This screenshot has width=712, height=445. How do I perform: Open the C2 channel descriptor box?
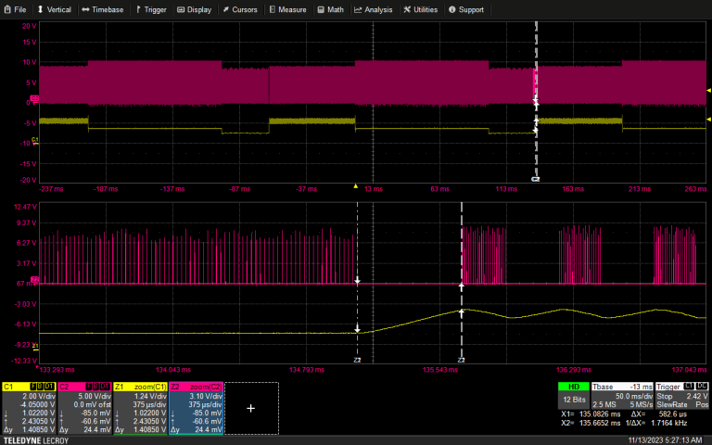(84, 408)
